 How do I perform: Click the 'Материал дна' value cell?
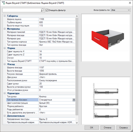point(57,38)
